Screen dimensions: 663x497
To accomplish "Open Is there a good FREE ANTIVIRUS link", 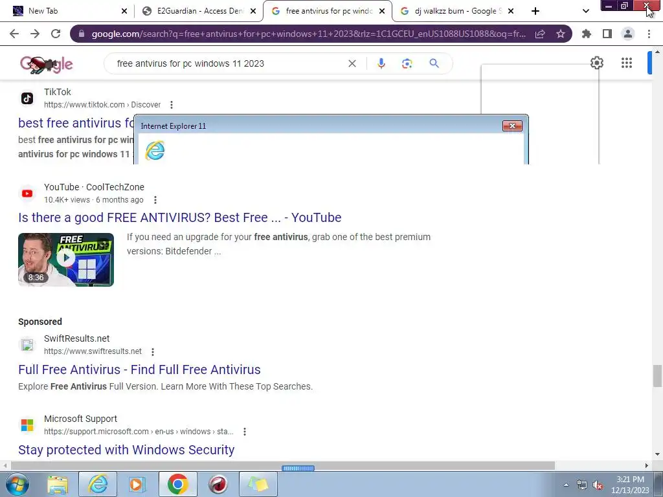I will pos(180,217).
